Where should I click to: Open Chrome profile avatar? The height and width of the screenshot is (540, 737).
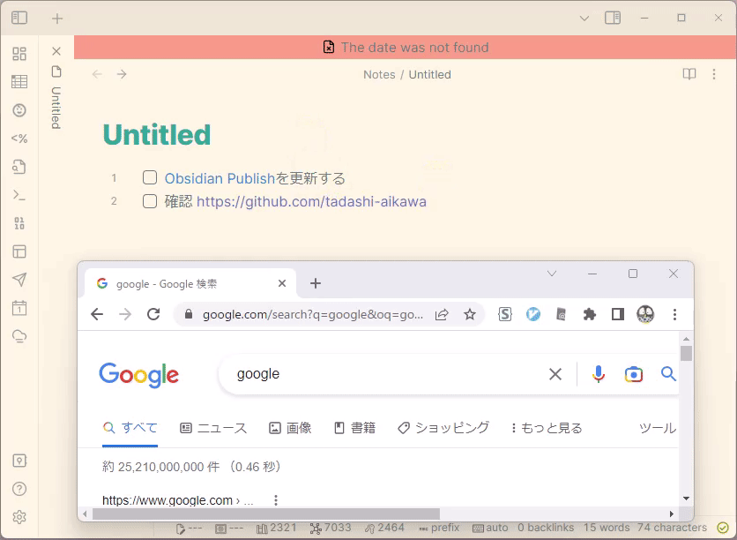tap(645, 314)
